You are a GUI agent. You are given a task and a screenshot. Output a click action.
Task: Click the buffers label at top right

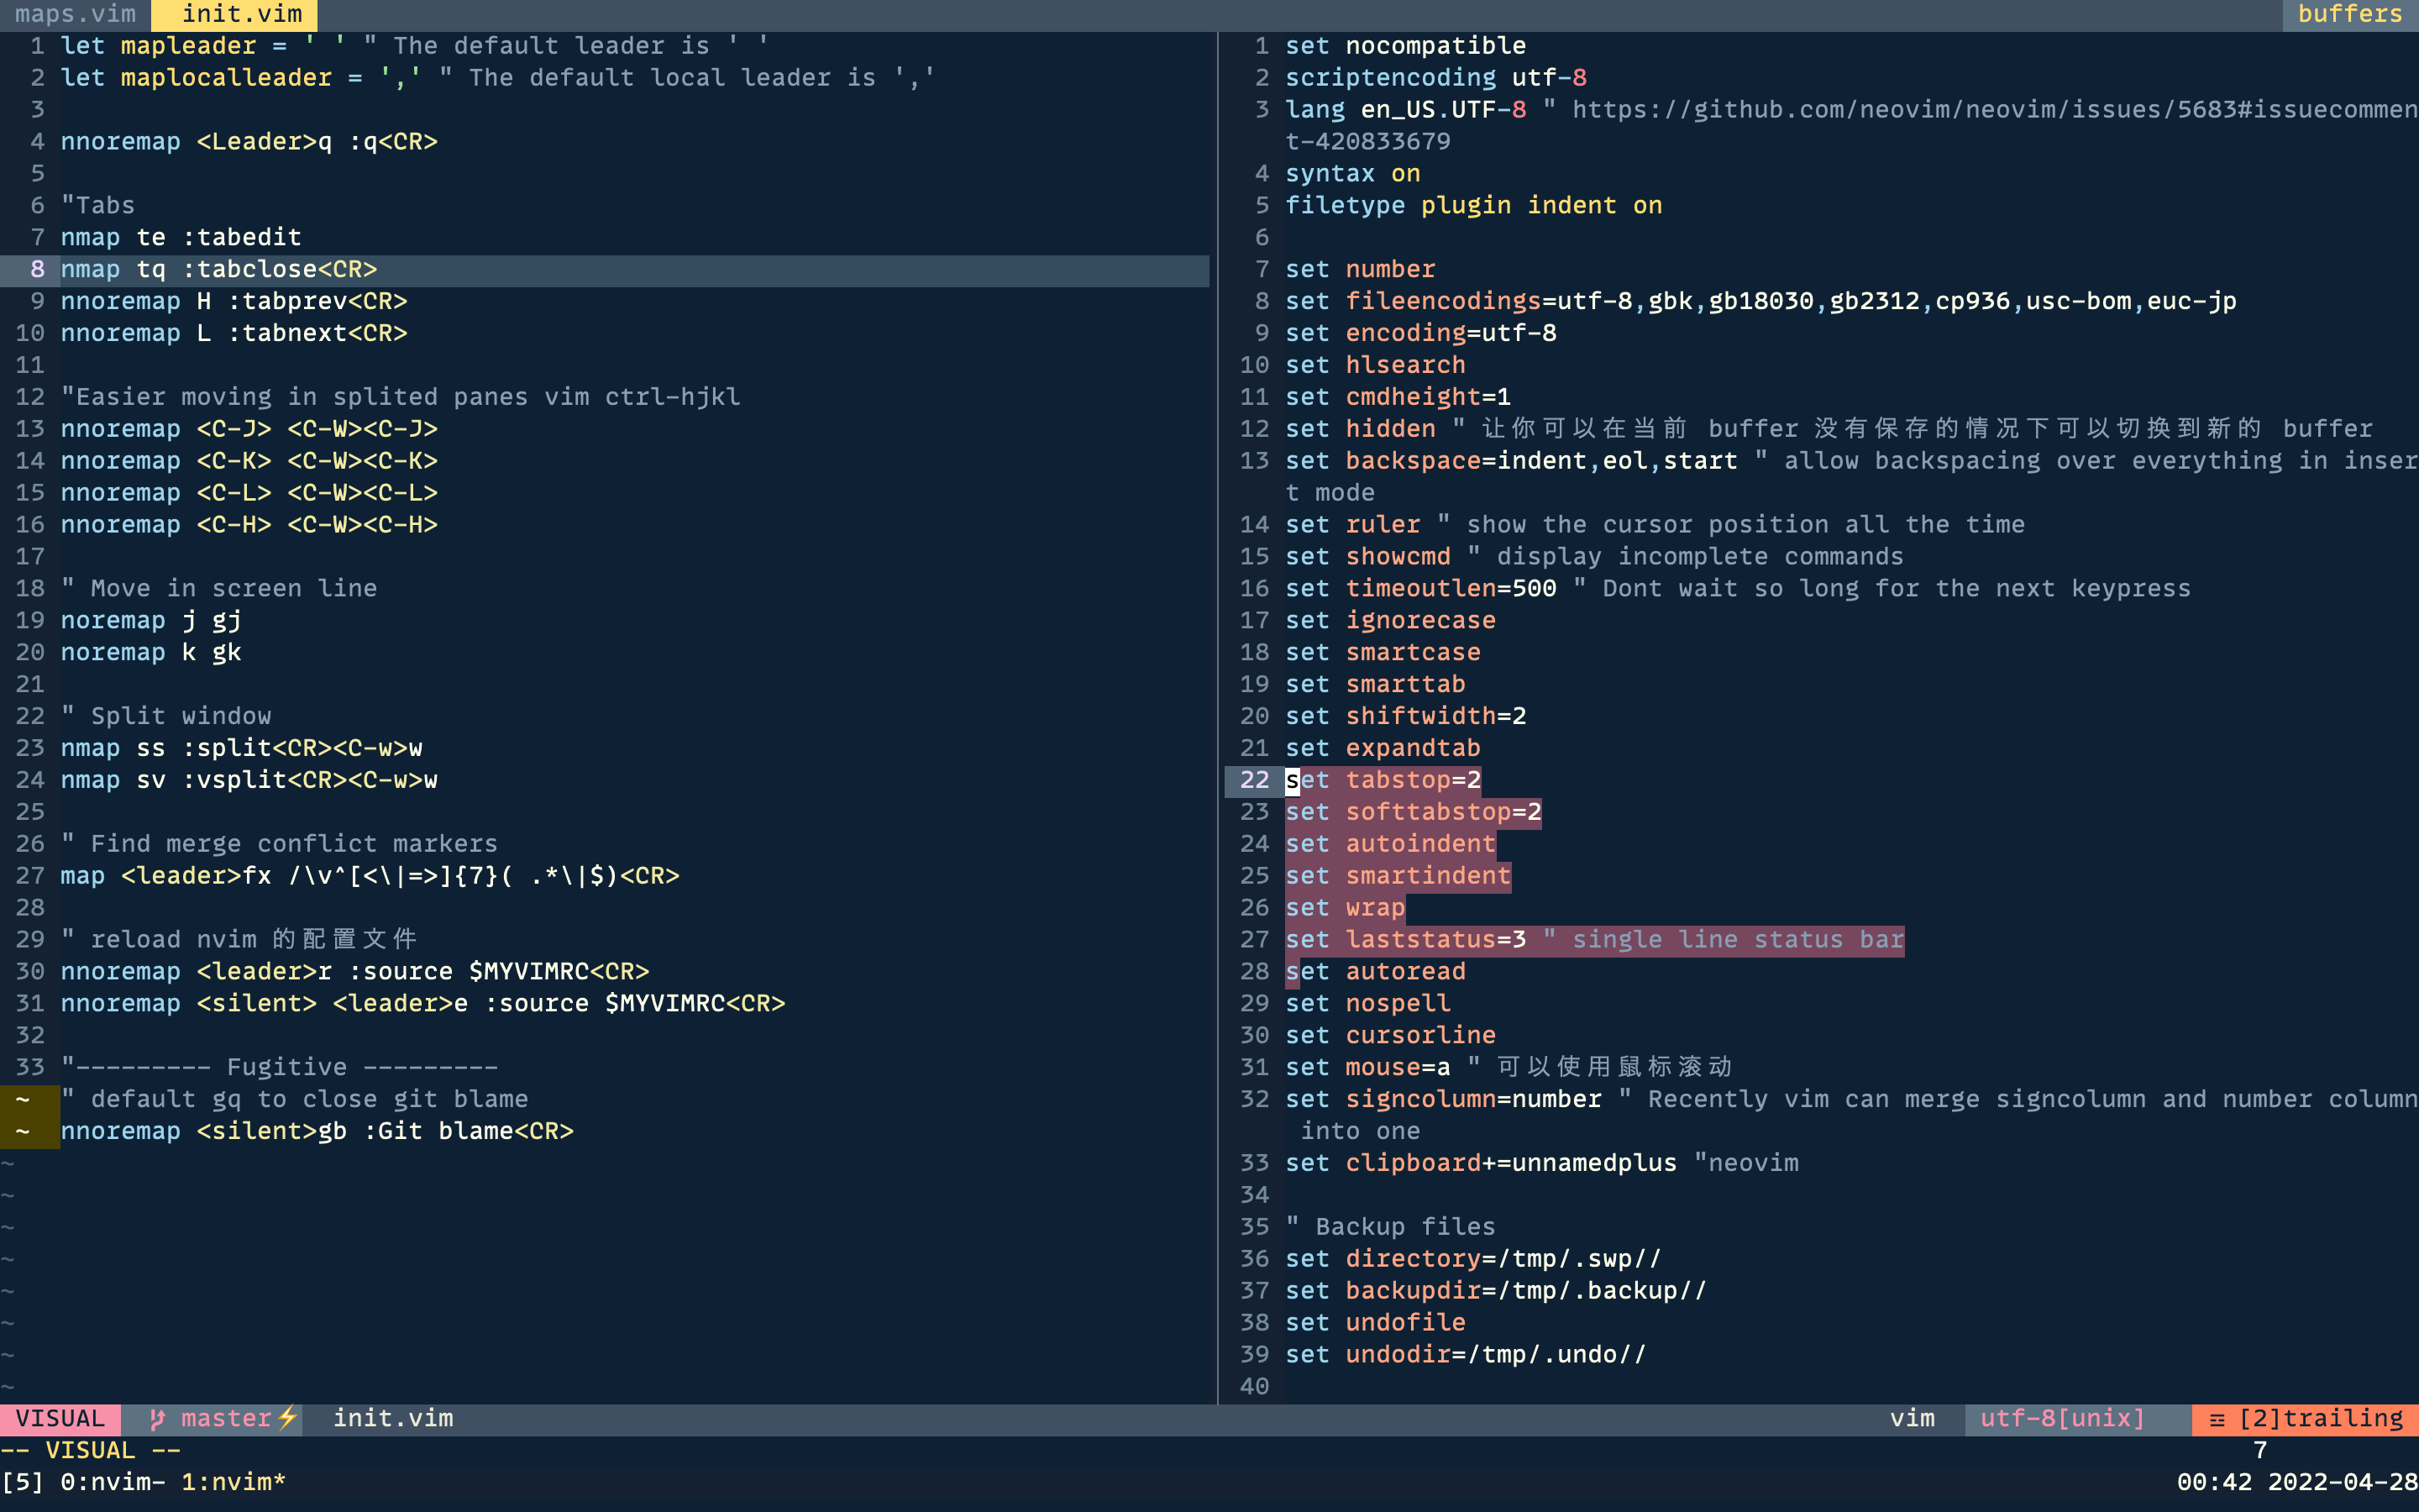click(x=2350, y=14)
